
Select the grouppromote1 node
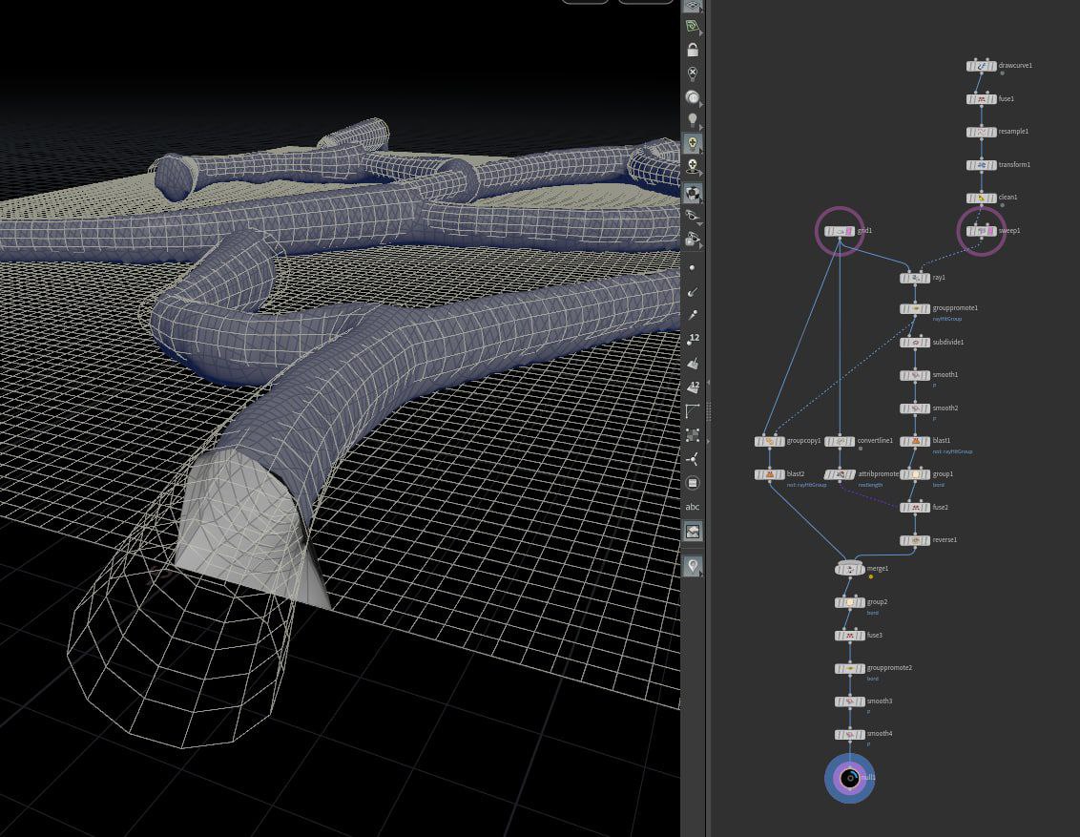coord(915,308)
